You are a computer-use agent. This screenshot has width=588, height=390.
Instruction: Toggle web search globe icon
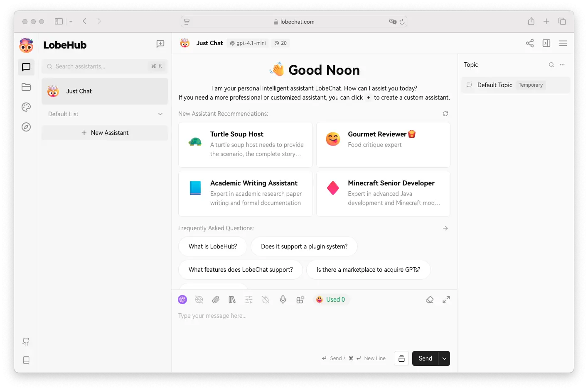point(199,300)
